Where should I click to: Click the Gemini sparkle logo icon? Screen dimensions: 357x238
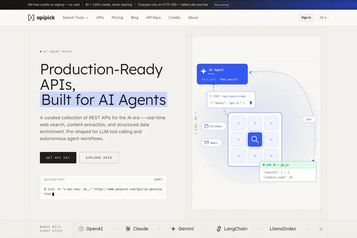click(x=173, y=229)
